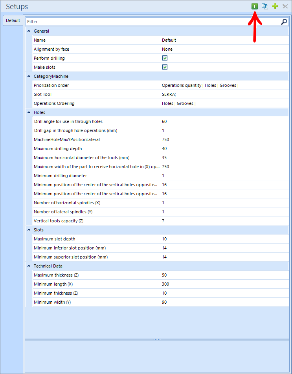Image resolution: width=292 pixels, height=374 pixels.
Task: Select the Alignment by face label
Action: tap(51, 49)
